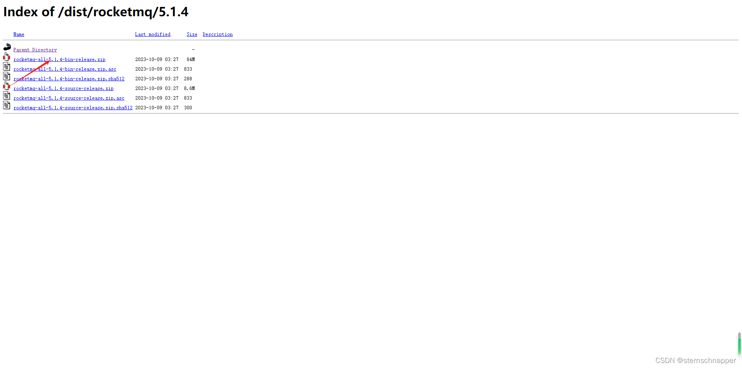Sort the listing by Name

coord(19,34)
